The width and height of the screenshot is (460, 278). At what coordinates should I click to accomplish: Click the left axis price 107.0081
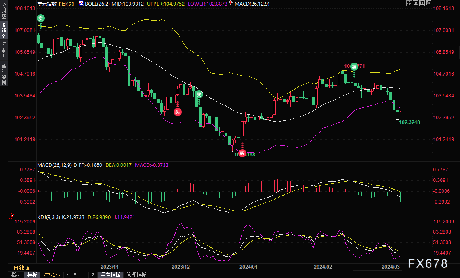click(x=25, y=30)
